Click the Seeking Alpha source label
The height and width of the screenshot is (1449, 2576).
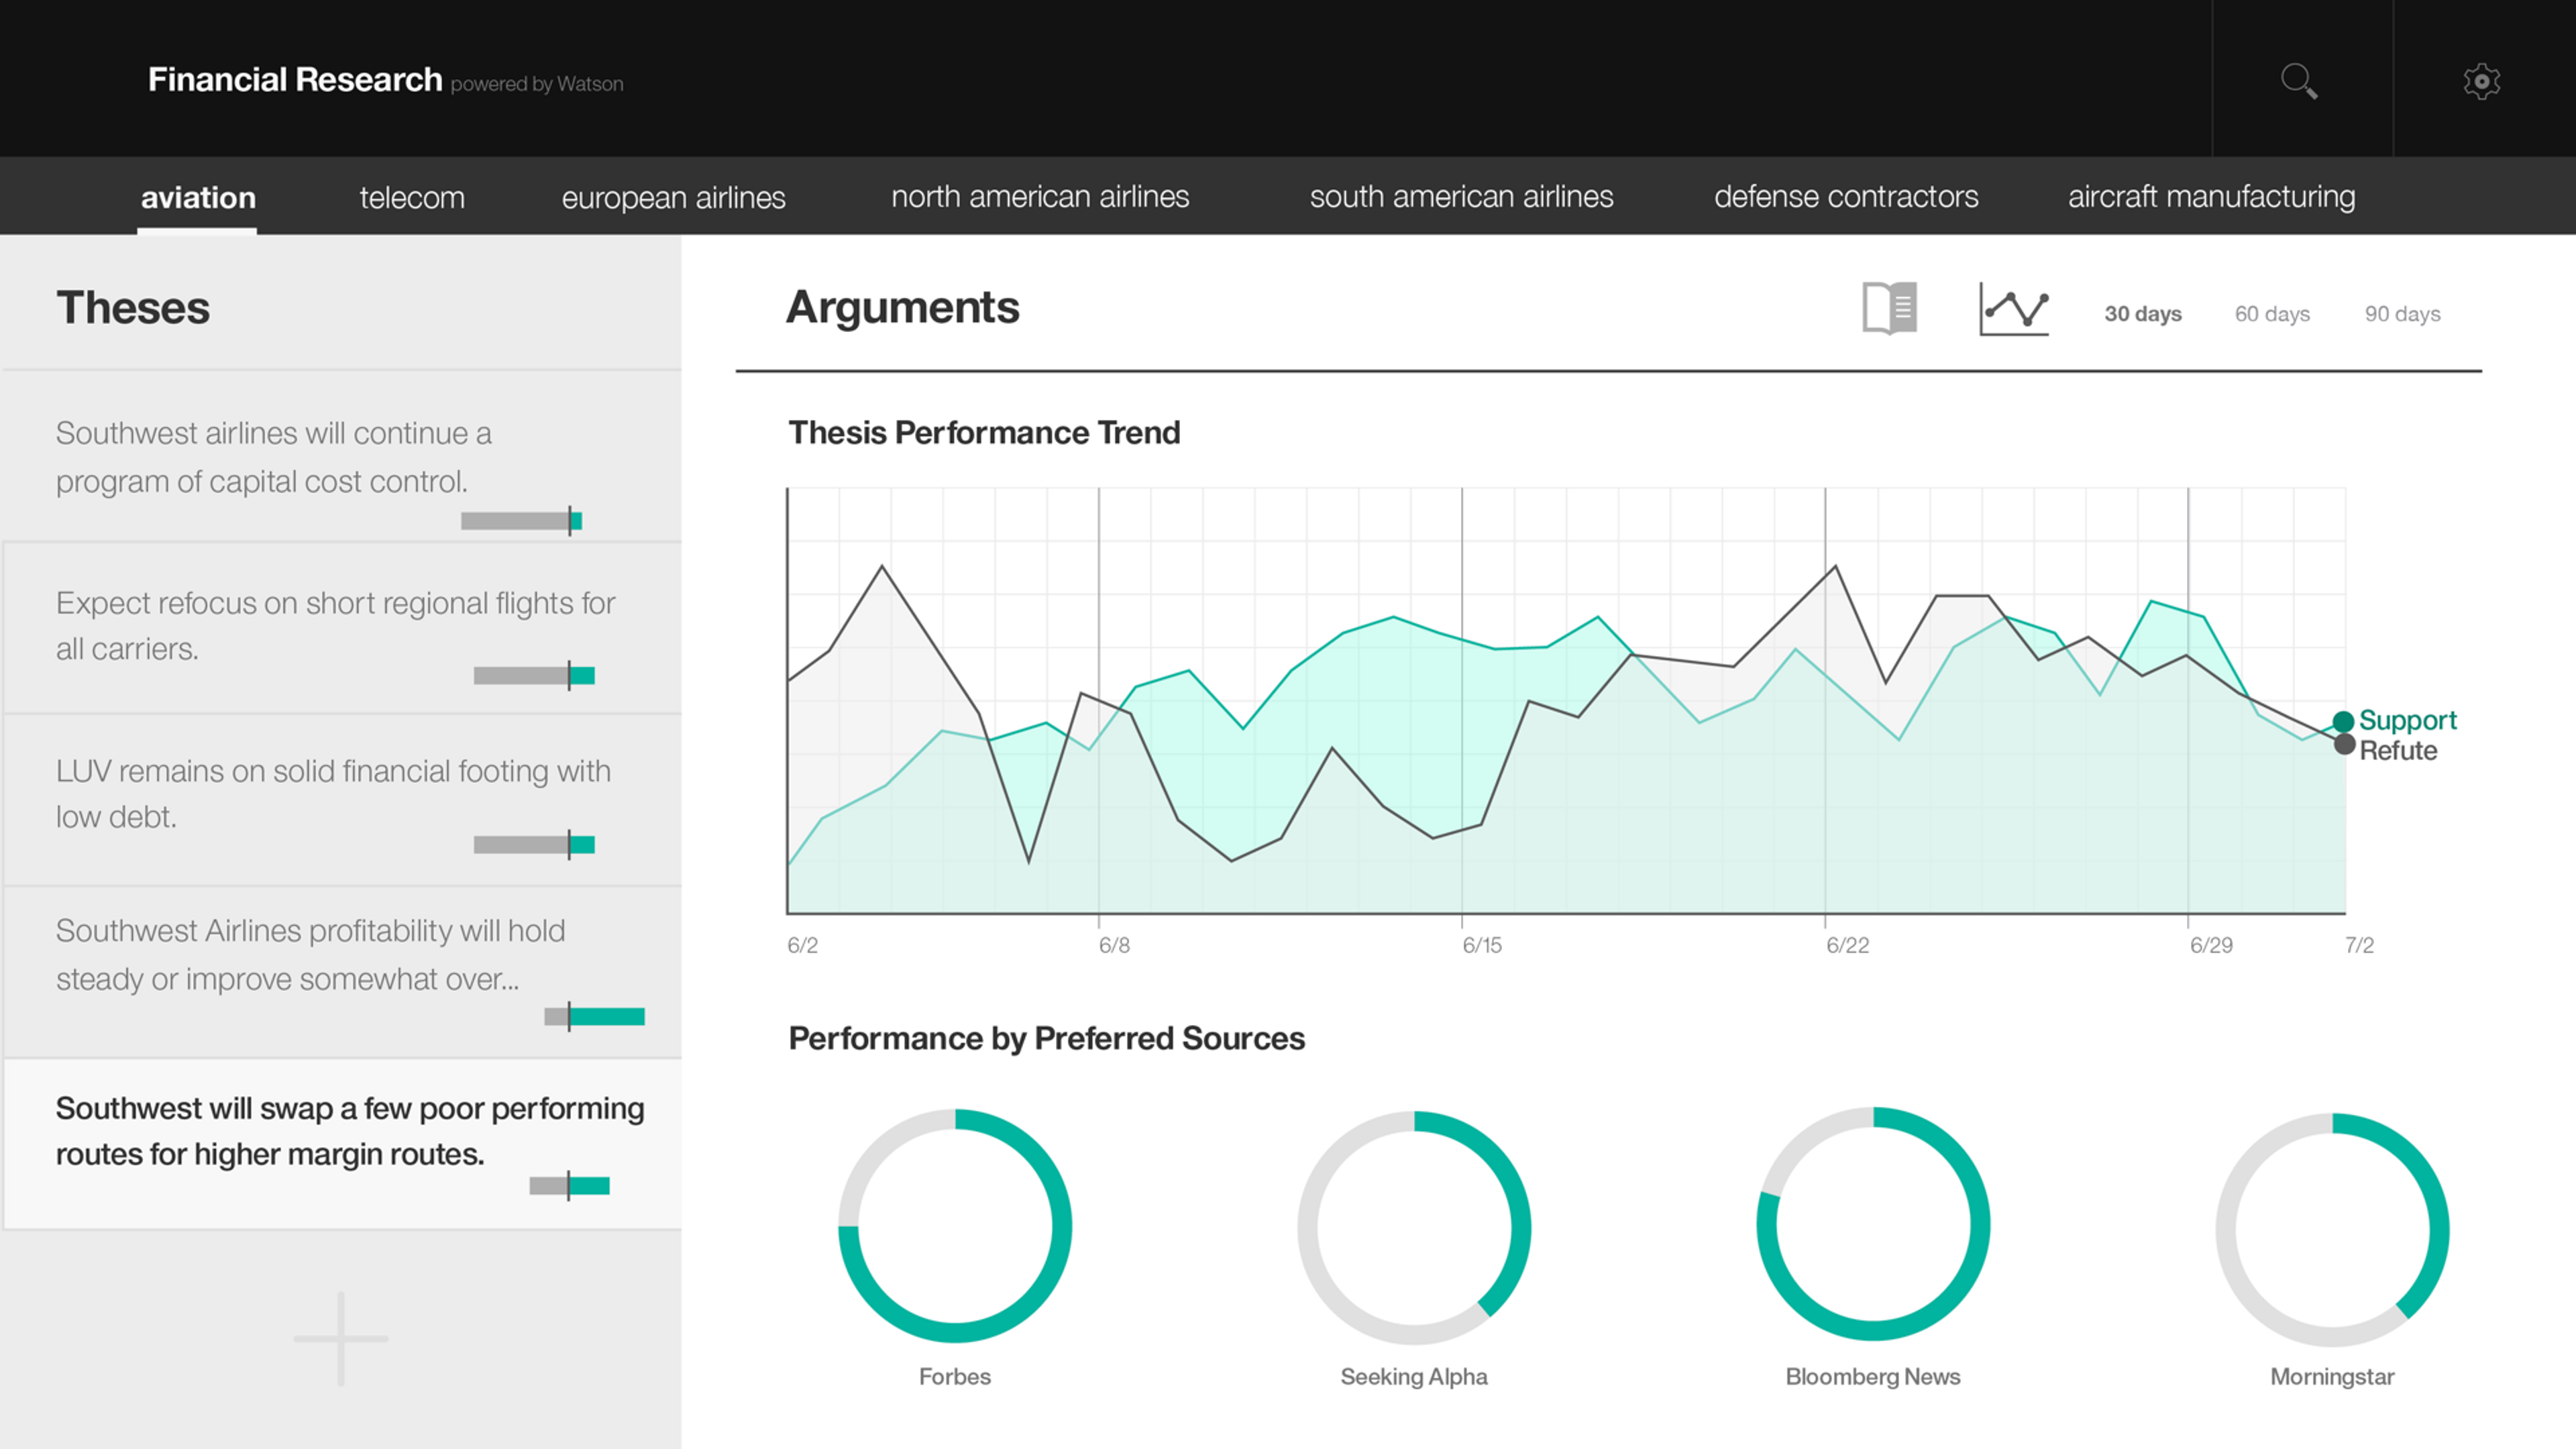(1414, 1377)
